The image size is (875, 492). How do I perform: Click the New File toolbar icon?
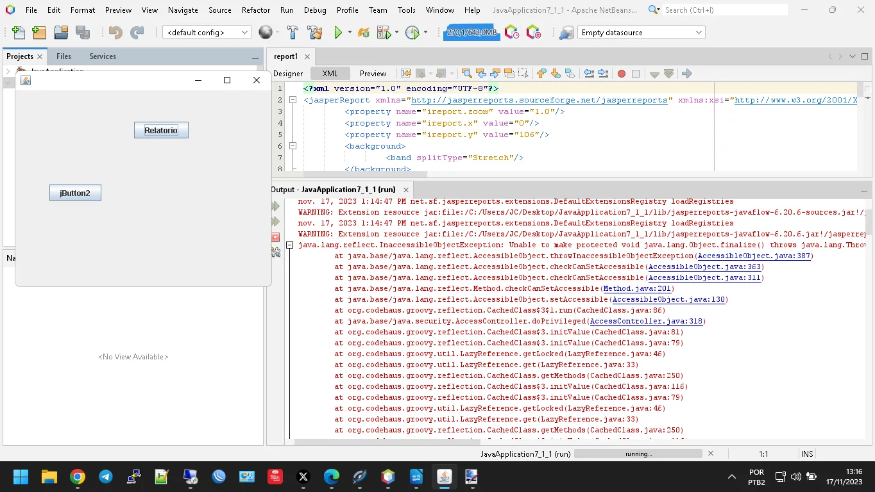[19, 33]
